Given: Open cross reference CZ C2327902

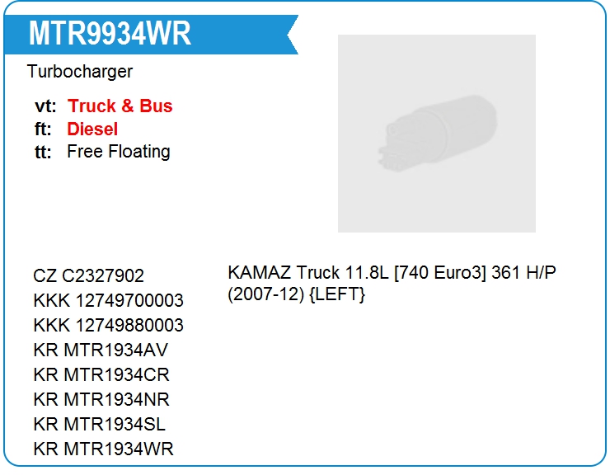Looking at the screenshot, I should click(x=89, y=276).
